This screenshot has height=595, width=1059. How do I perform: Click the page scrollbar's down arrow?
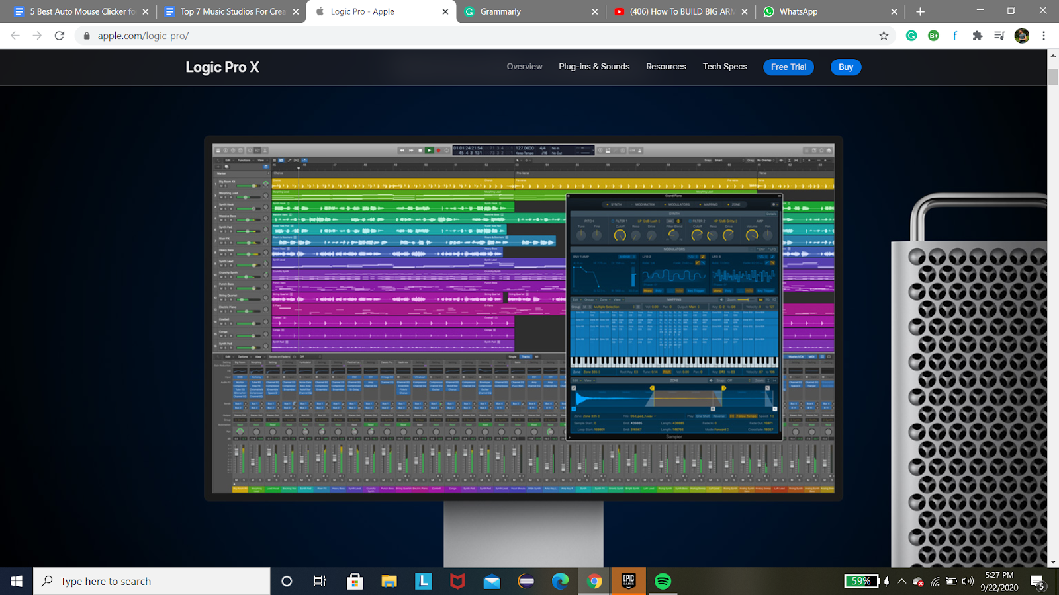tap(1053, 562)
